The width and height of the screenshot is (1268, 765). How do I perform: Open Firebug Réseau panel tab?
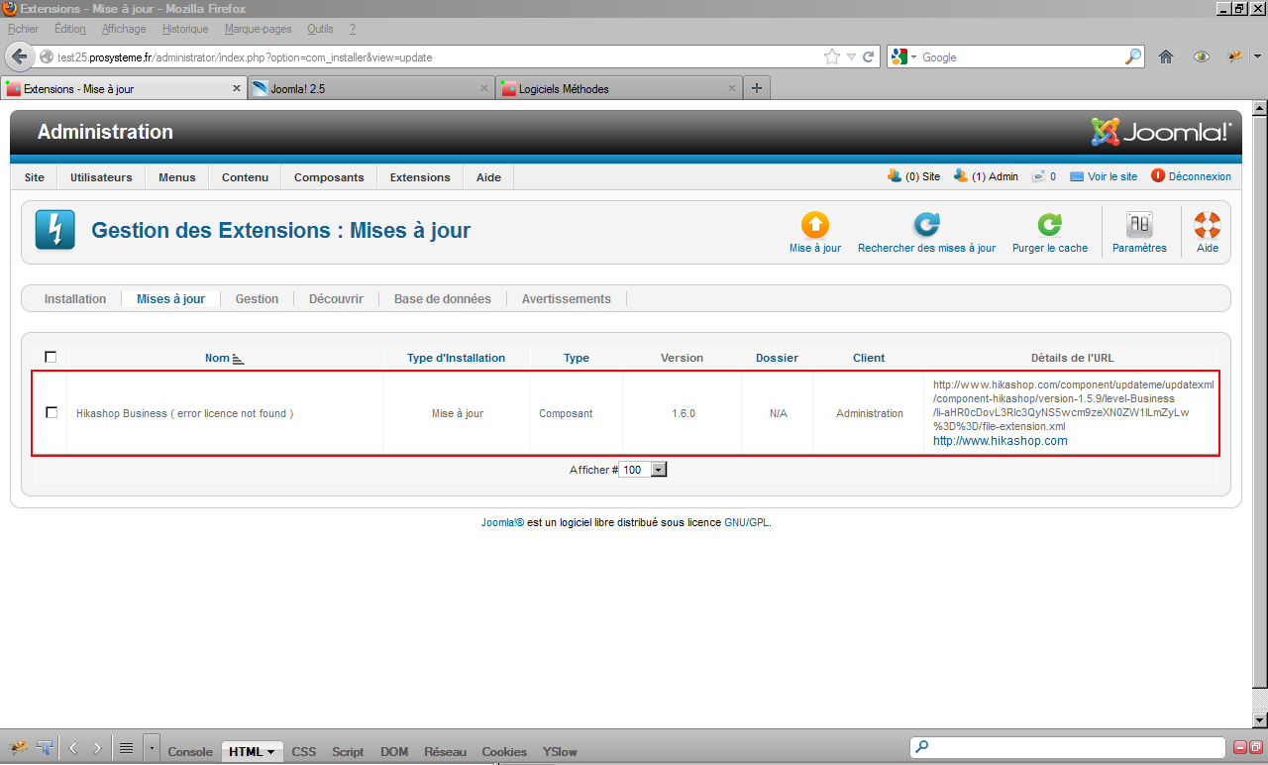(445, 751)
